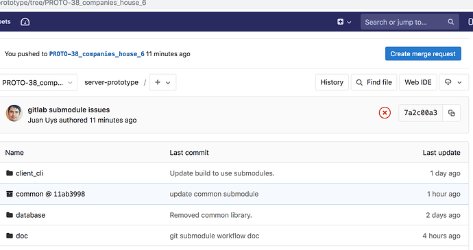Expand the download options chevron

click(x=459, y=82)
